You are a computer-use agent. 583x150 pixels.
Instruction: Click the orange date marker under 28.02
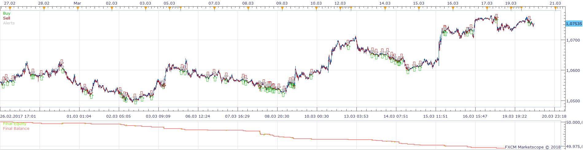click(44, 8)
